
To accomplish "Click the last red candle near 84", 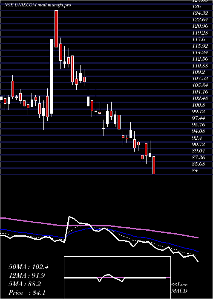I will (154, 165).
